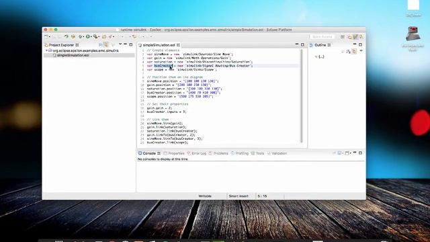Click the cursor position 5 : 16 indicator
Image resolution: width=430 pixels, height=242 pixels.
pos(262,196)
